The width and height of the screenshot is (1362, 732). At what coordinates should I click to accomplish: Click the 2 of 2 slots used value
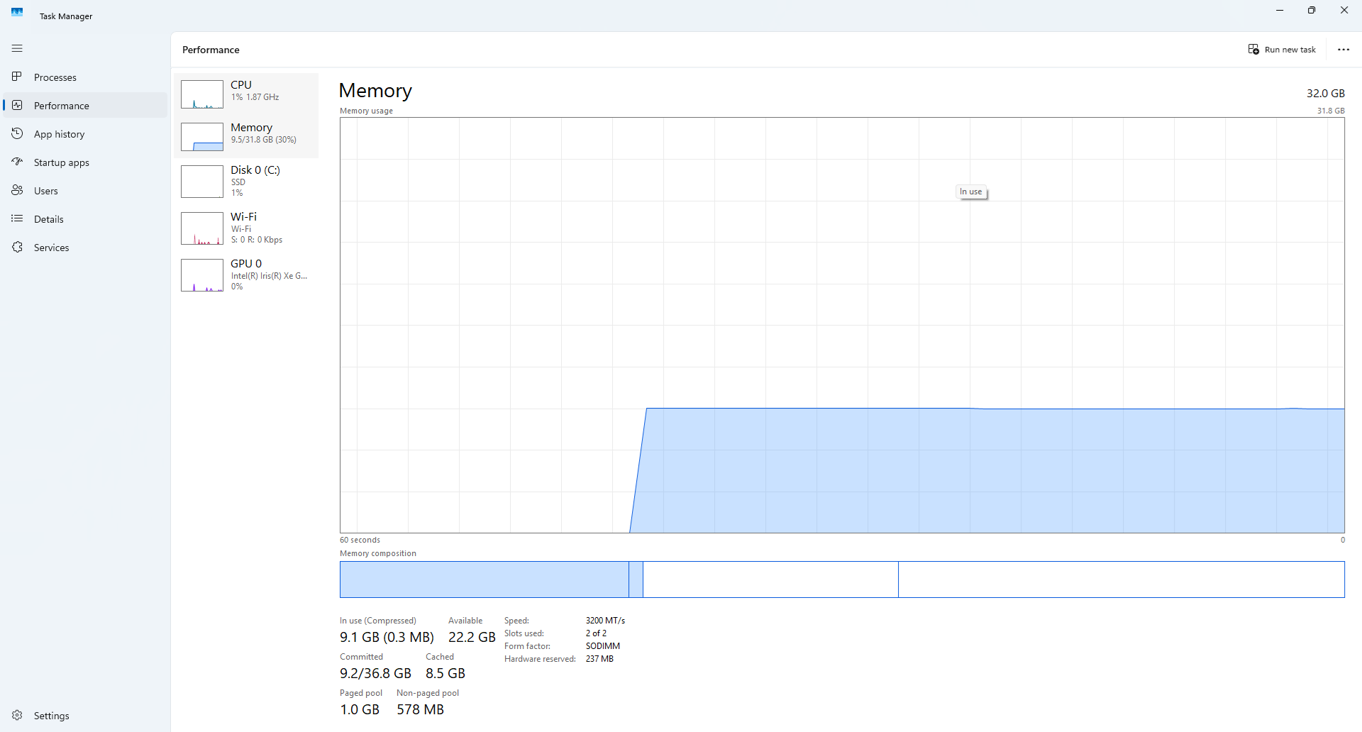[596, 633]
